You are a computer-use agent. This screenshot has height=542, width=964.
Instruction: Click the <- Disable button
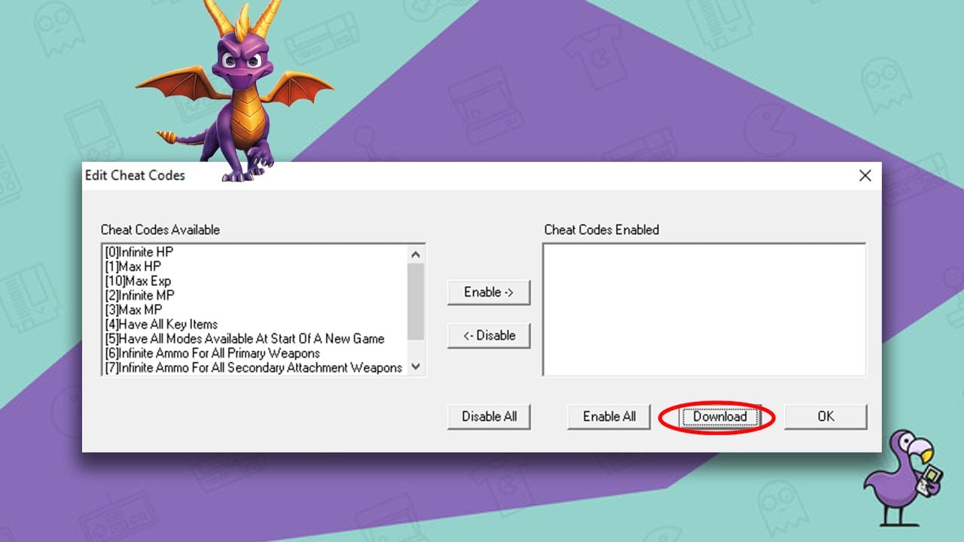488,335
